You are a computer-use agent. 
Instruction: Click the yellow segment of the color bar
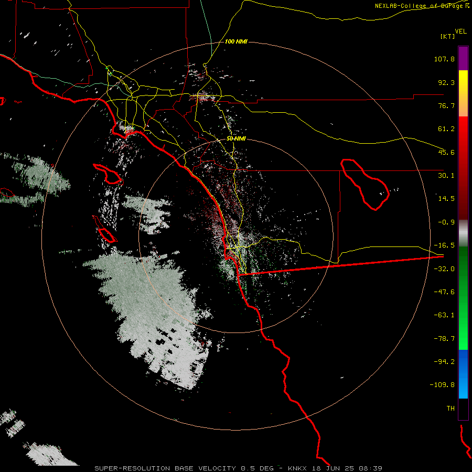click(463, 93)
